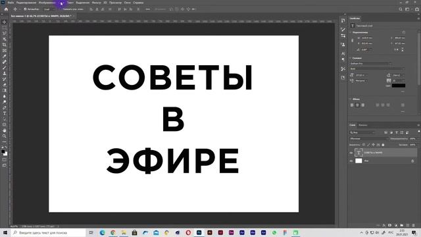Delete layer with trash icon
421x237 pixels.
point(414,225)
